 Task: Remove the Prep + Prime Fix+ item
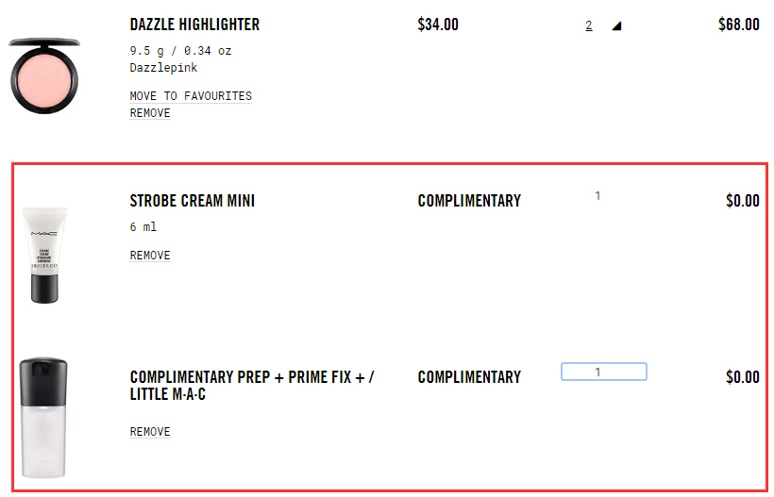pyautogui.click(x=150, y=432)
